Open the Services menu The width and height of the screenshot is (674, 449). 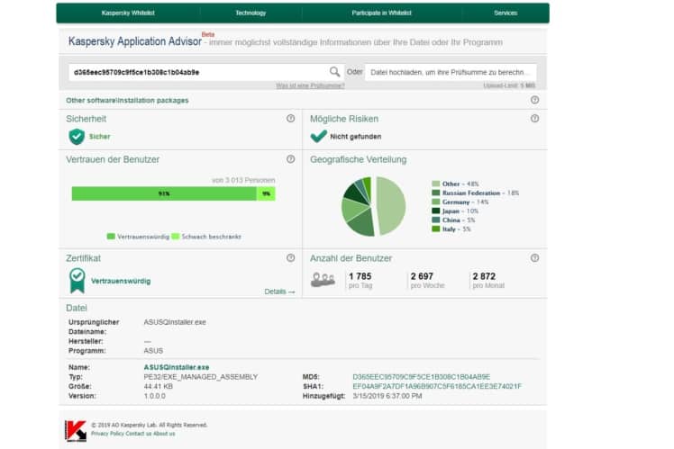(505, 13)
